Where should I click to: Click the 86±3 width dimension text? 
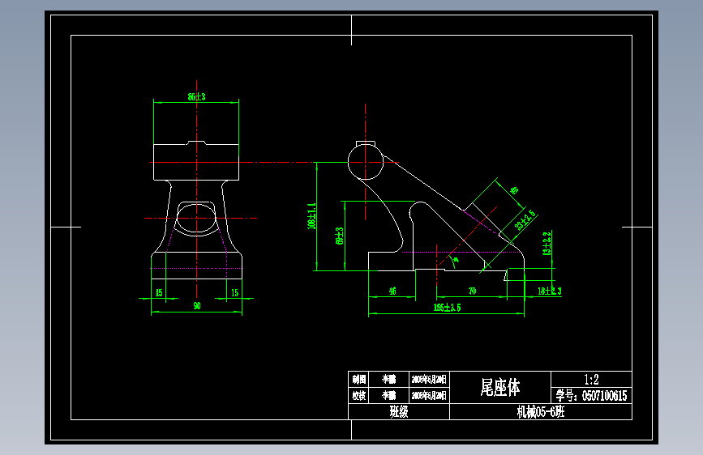click(x=196, y=96)
